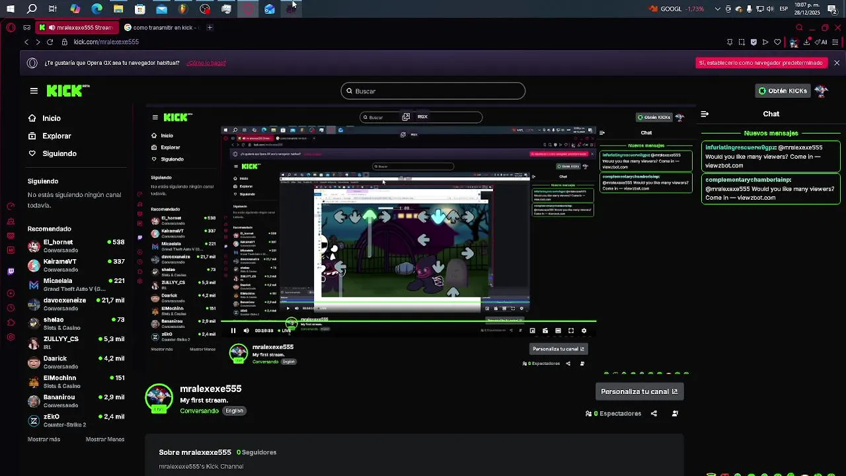
Task: Reload the current page
Action: click(50, 42)
